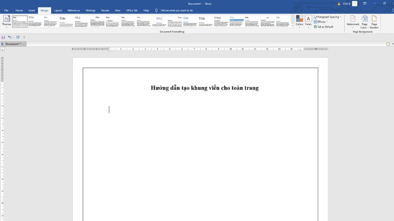Click the Redo icon
The width and height of the screenshot is (394, 221).
click(x=18, y=37)
